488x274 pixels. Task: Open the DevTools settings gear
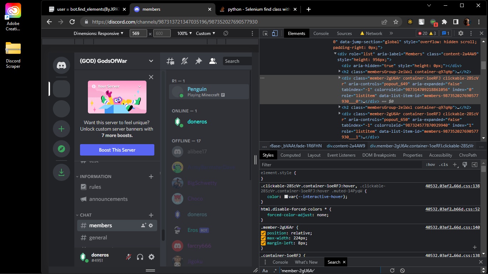click(x=461, y=33)
